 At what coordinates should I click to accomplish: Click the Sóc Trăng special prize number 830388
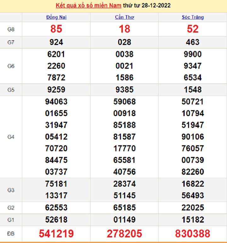coord(193,234)
